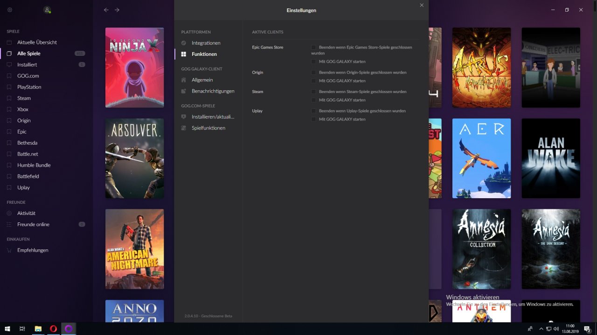Go forward with the right arrow

click(117, 10)
